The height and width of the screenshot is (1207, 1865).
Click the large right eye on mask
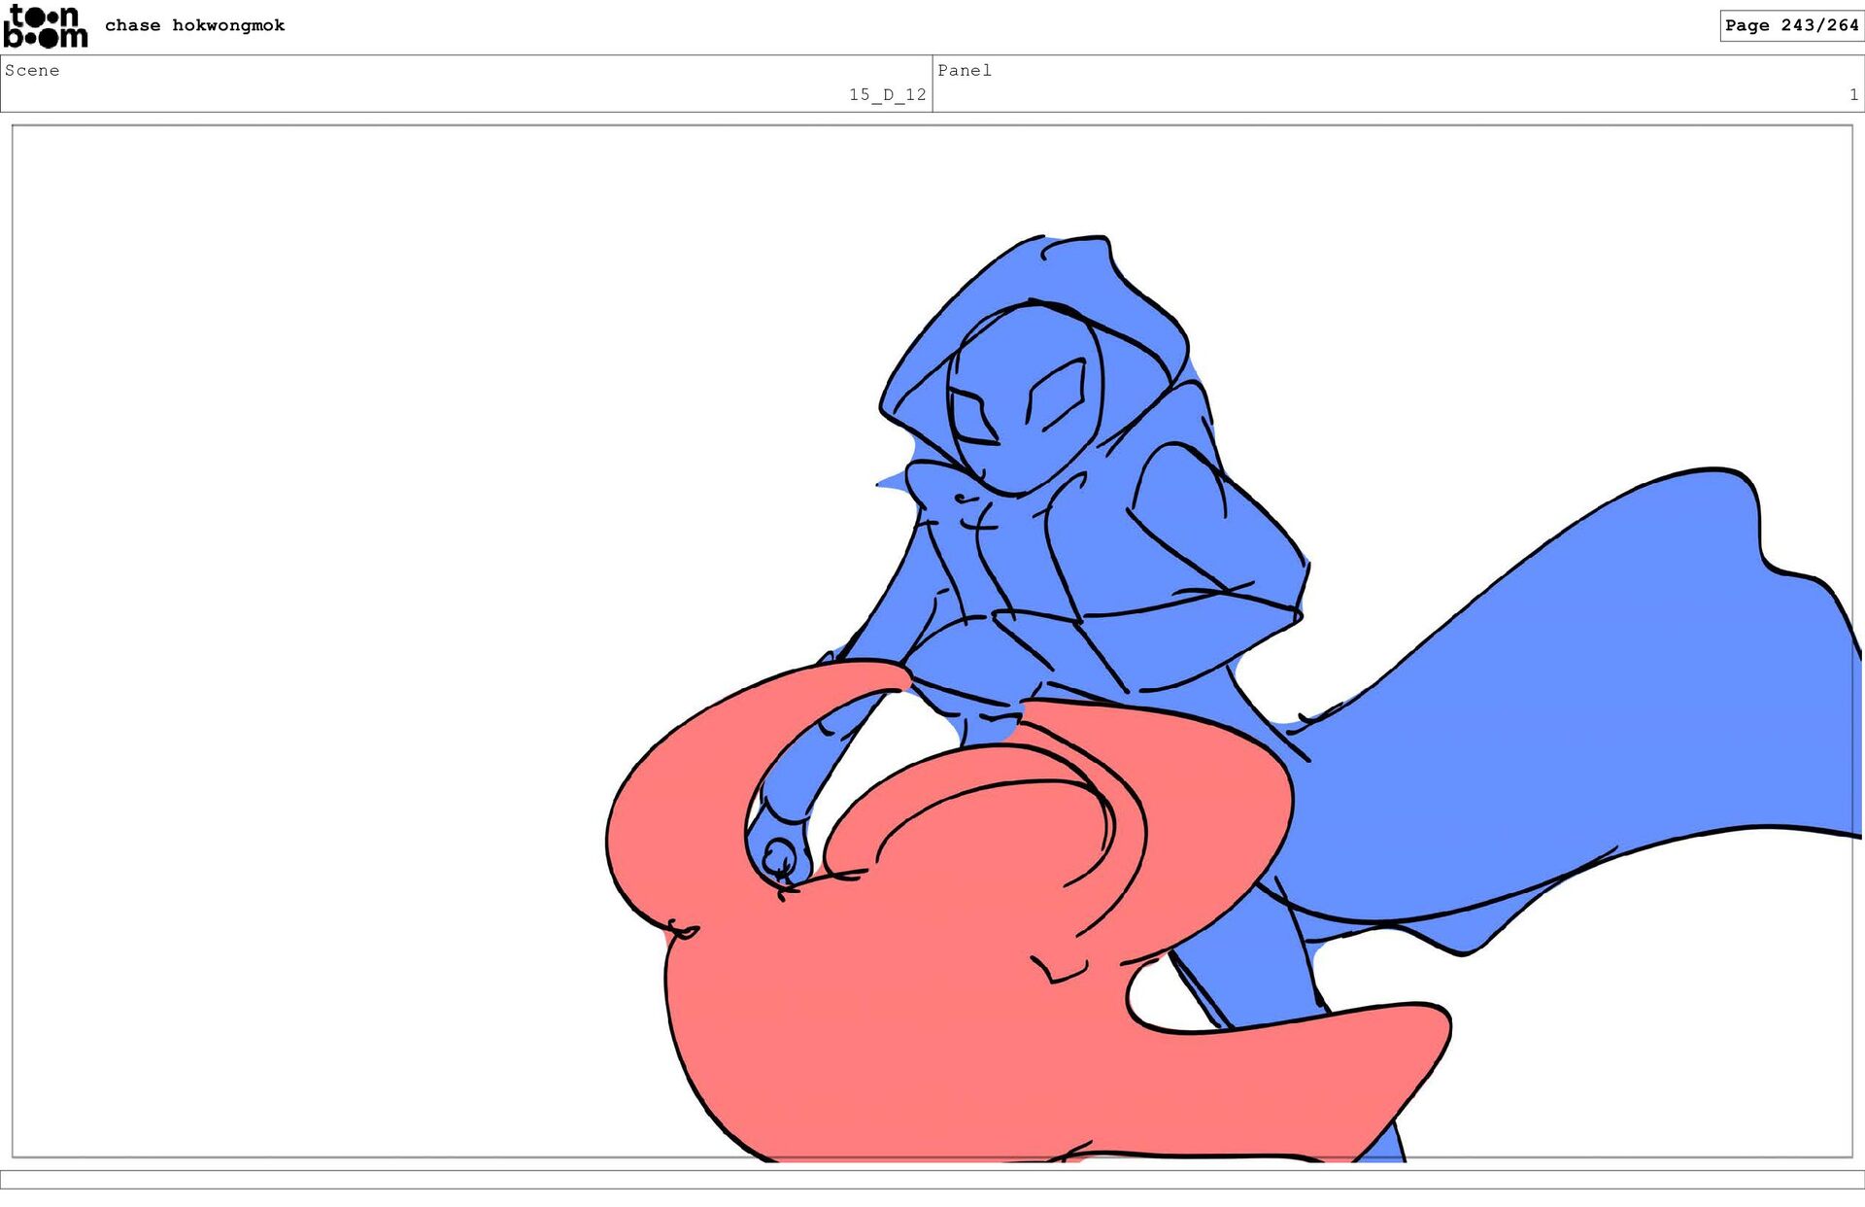[1056, 394]
